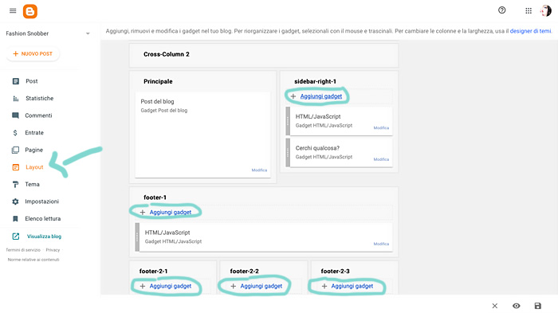Expand the Fashion Snobber blog dropdown
Screen dimensions: 558x313
(x=88, y=33)
